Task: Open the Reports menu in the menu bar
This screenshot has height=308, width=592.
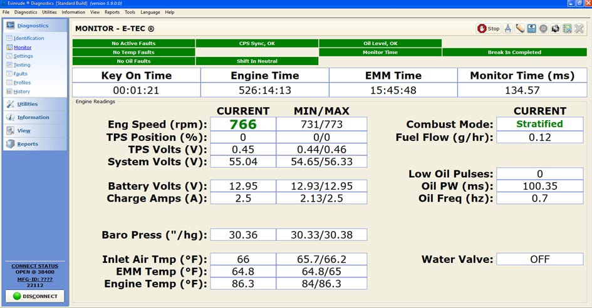Action: [x=112, y=12]
